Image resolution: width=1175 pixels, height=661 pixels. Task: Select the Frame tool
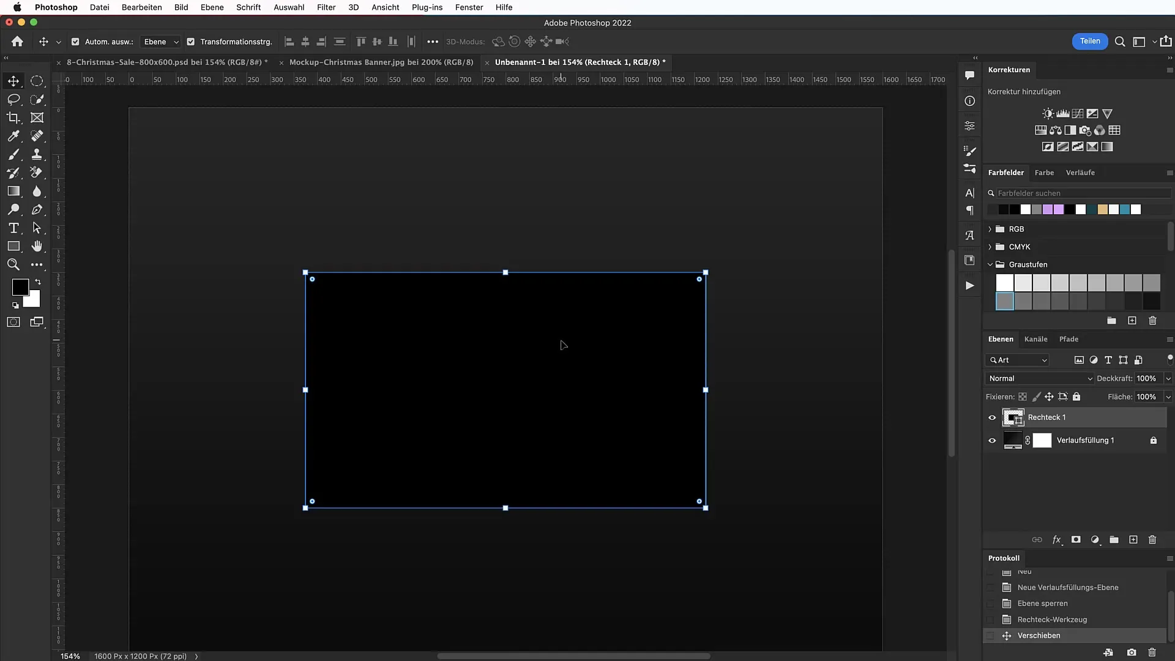37,118
